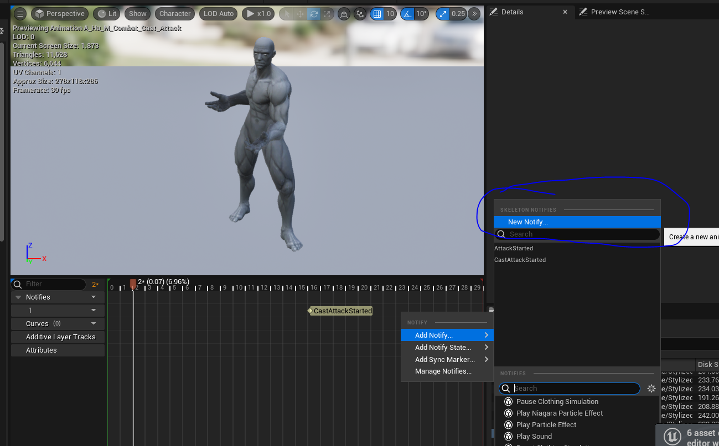This screenshot has width=719, height=446.
Task: Open the Curves track options arrow
Action: click(94, 324)
